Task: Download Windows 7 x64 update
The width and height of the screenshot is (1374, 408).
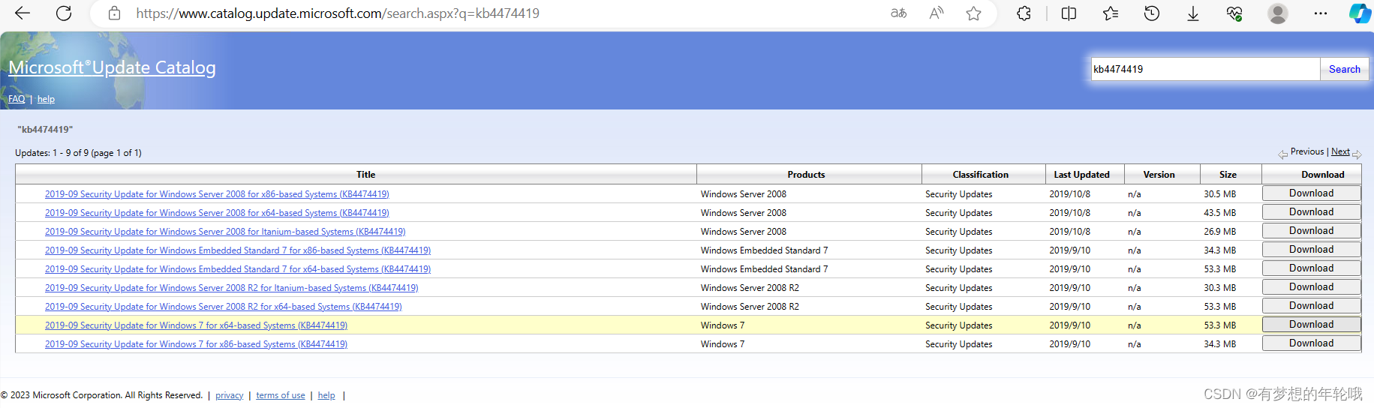Action: pos(1311,325)
